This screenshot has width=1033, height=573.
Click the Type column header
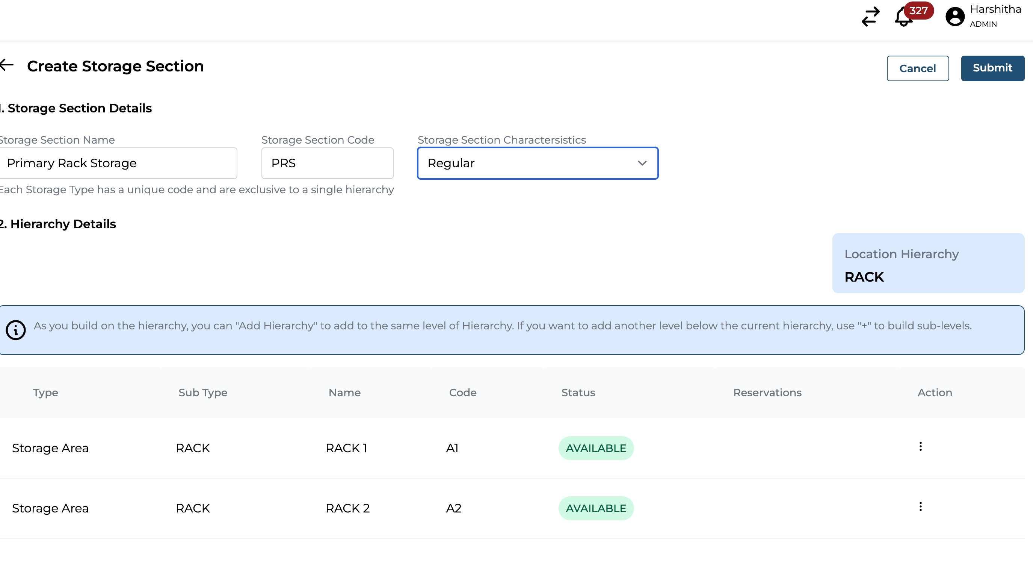click(45, 393)
